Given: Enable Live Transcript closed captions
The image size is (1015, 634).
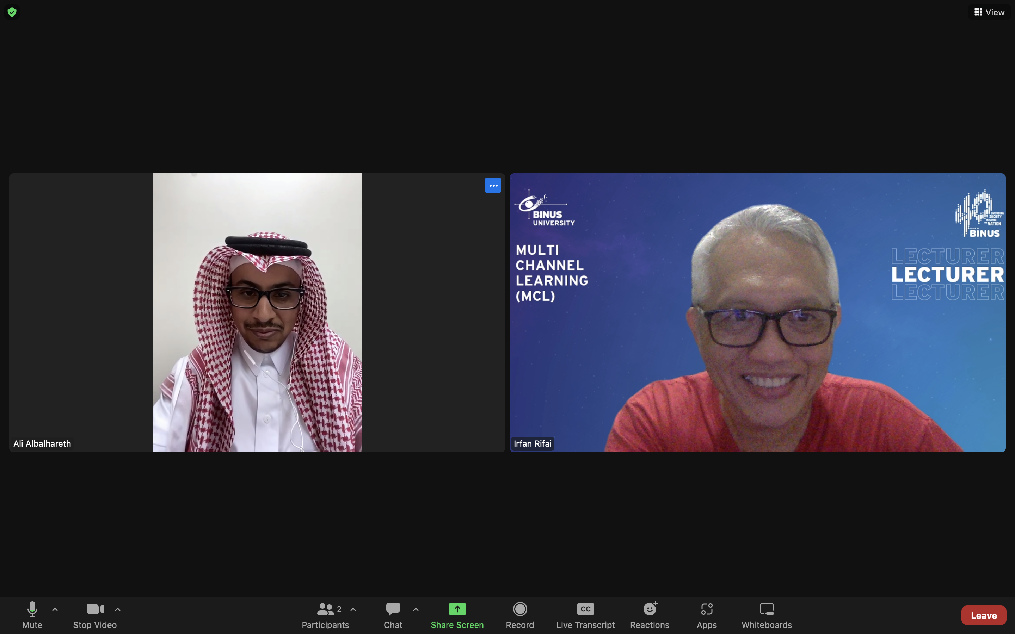Looking at the screenshot, I should [x=585, y=615].
